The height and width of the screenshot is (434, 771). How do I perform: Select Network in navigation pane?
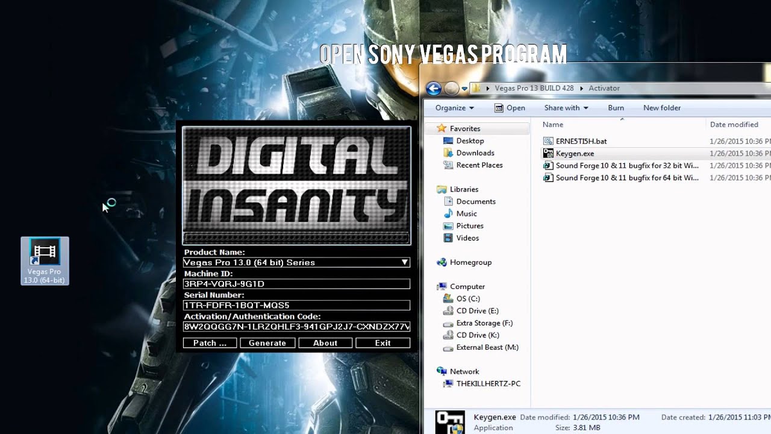coord(464,372)
